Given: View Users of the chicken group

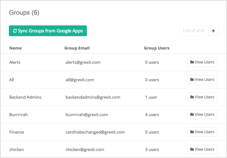Looking at the screenshot, I should [x=202, y=149].
